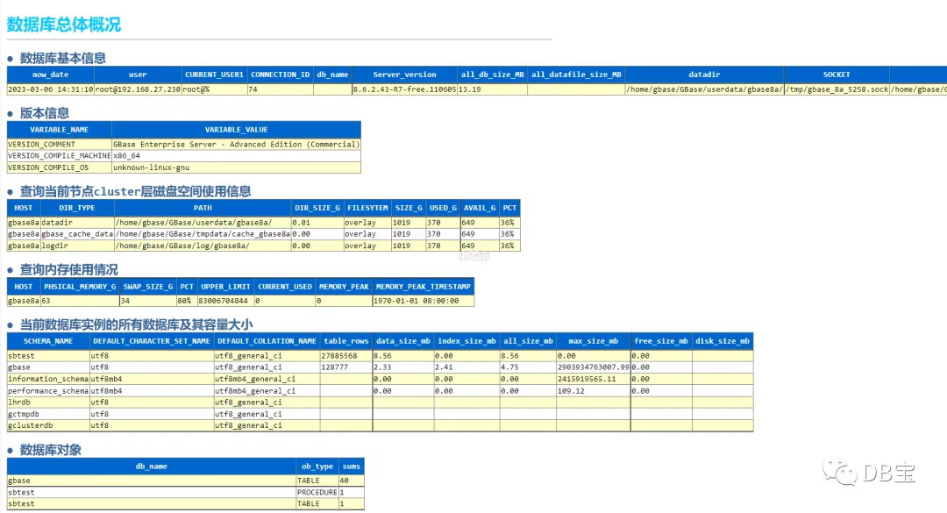Click the SWAP_SIZE_G column header
The height and width of the screenshot is (513, 947).
pyautogui.click(x=148, y=287)
